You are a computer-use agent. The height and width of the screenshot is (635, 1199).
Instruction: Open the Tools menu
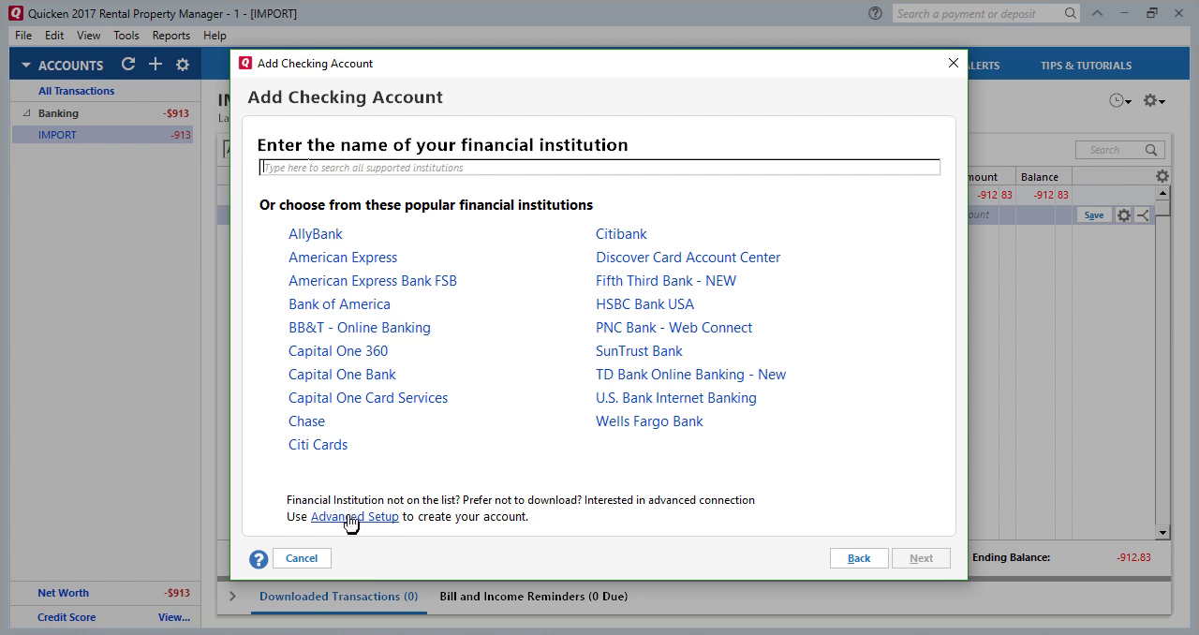click(x=126, y=36)
